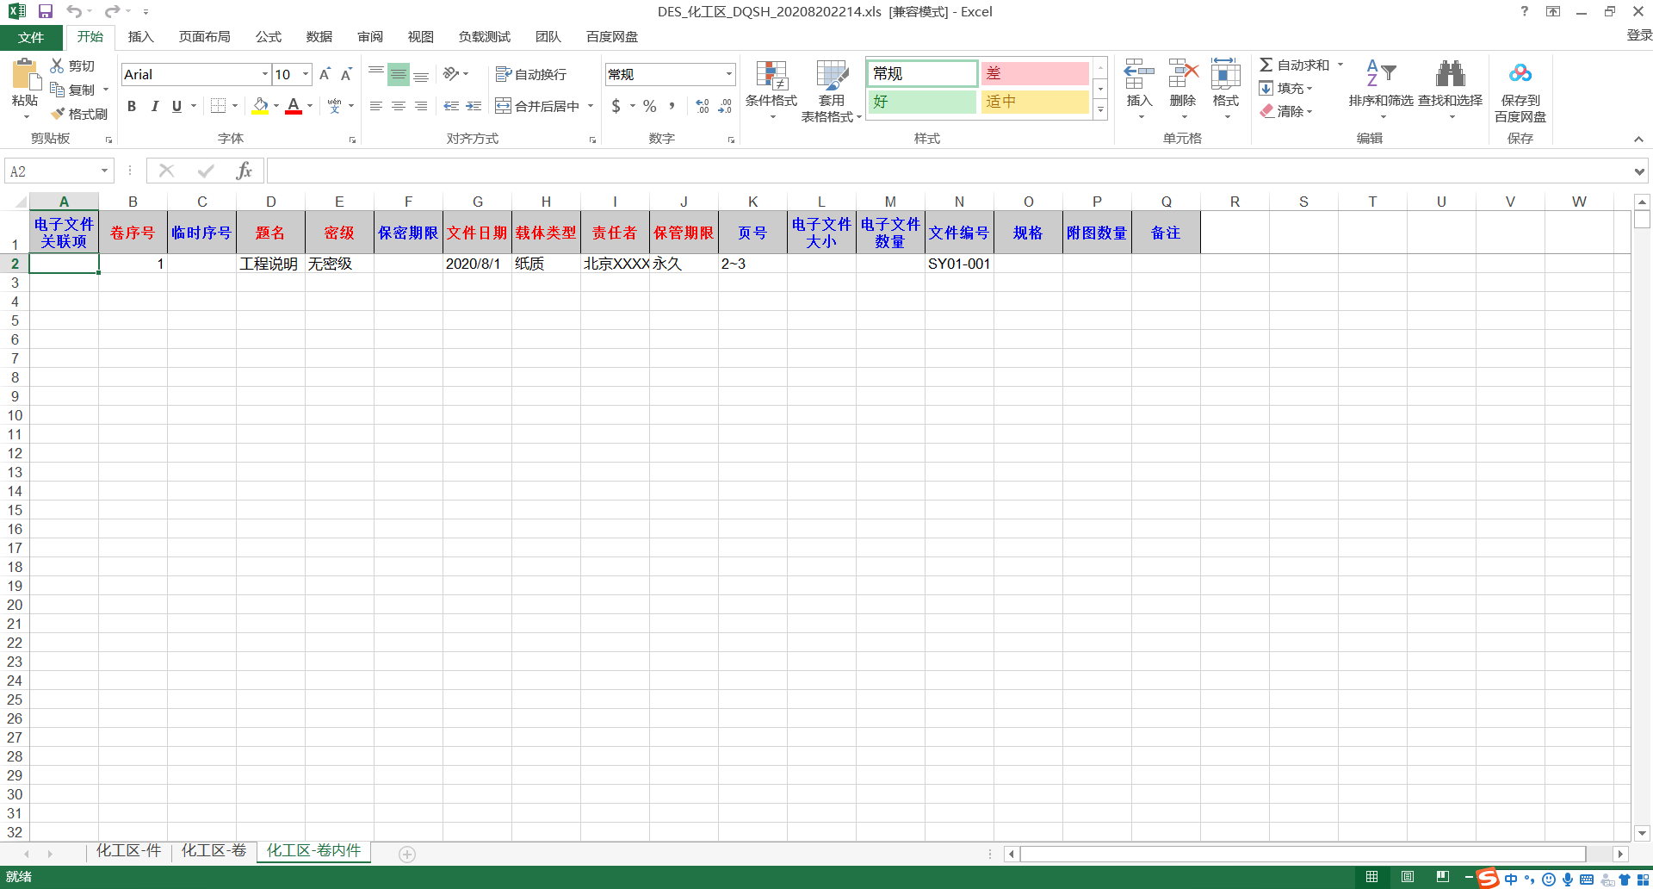The image size is (1653, 889).
Task: Switch to the Page Layout (页面布局) tab
Action: tap(205, 37)
